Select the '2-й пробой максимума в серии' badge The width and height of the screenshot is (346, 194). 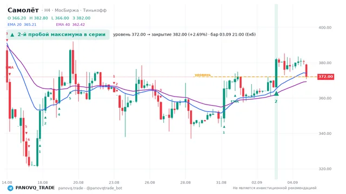[58, 34]
